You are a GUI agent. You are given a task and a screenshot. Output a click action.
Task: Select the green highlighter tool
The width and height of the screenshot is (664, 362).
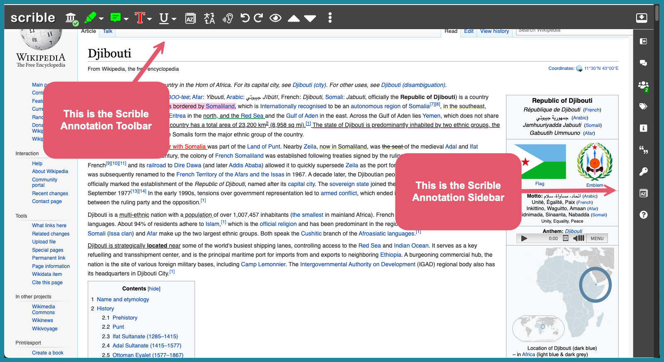point(90,17)
